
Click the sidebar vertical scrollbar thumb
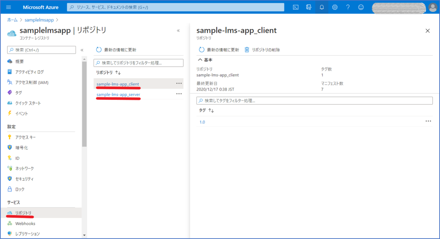(x=84, y=104)
